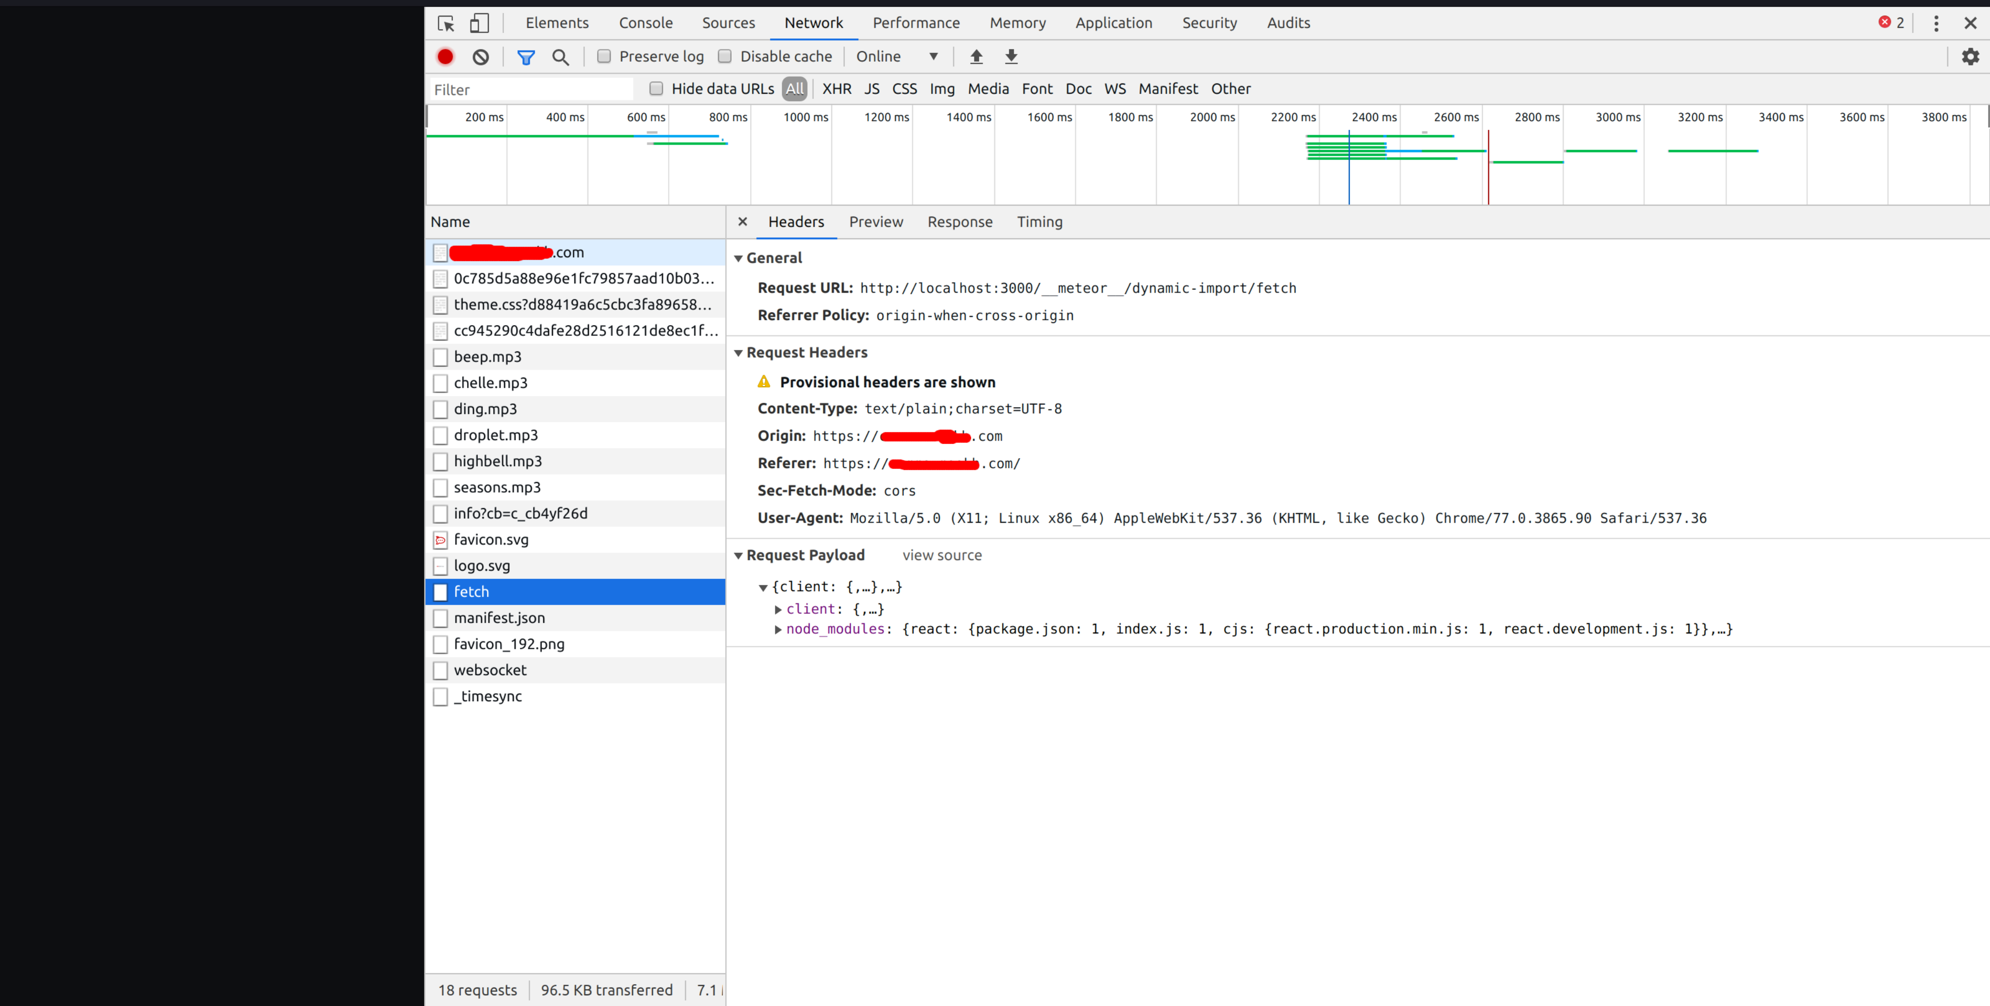This screenshot has height=1006, width=1990.
Task: Enable the Preserve log checkbox
Action: (604, 56)
